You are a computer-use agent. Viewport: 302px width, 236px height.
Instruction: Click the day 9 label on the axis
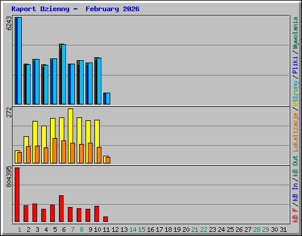tap(90, 230)
